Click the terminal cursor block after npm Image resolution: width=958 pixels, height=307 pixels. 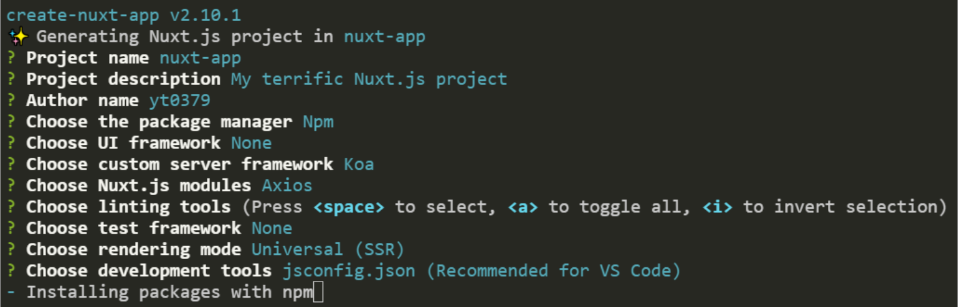point(318,292)
